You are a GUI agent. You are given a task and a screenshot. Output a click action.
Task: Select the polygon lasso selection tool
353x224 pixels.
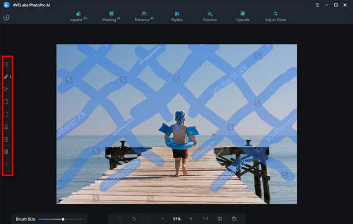point(6,89)
